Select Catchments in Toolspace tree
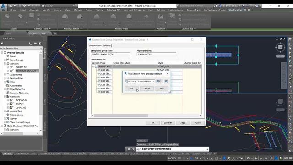 click(x=16, y=86)
